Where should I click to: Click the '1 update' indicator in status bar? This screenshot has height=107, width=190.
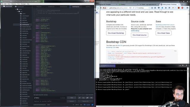pos(87,105)
